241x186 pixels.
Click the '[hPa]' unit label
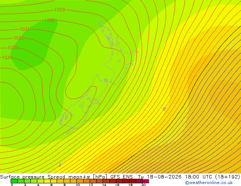point(100,177)
